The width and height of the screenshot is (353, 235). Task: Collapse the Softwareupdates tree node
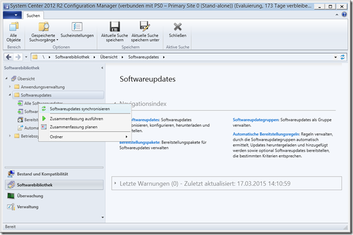(x=10, y=95)
